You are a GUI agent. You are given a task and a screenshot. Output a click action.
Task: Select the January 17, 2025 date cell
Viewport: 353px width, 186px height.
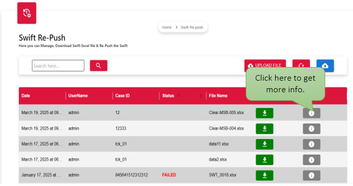point(41,175)
